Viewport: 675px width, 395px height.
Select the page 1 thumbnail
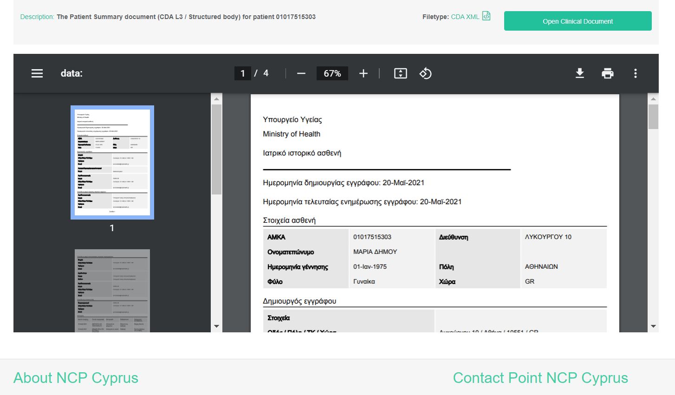click(112, 162)
